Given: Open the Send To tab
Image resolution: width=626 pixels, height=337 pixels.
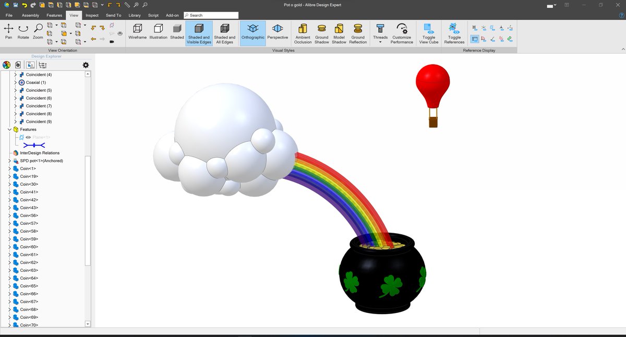Looking at the screenshot, I should click(114, 15).
